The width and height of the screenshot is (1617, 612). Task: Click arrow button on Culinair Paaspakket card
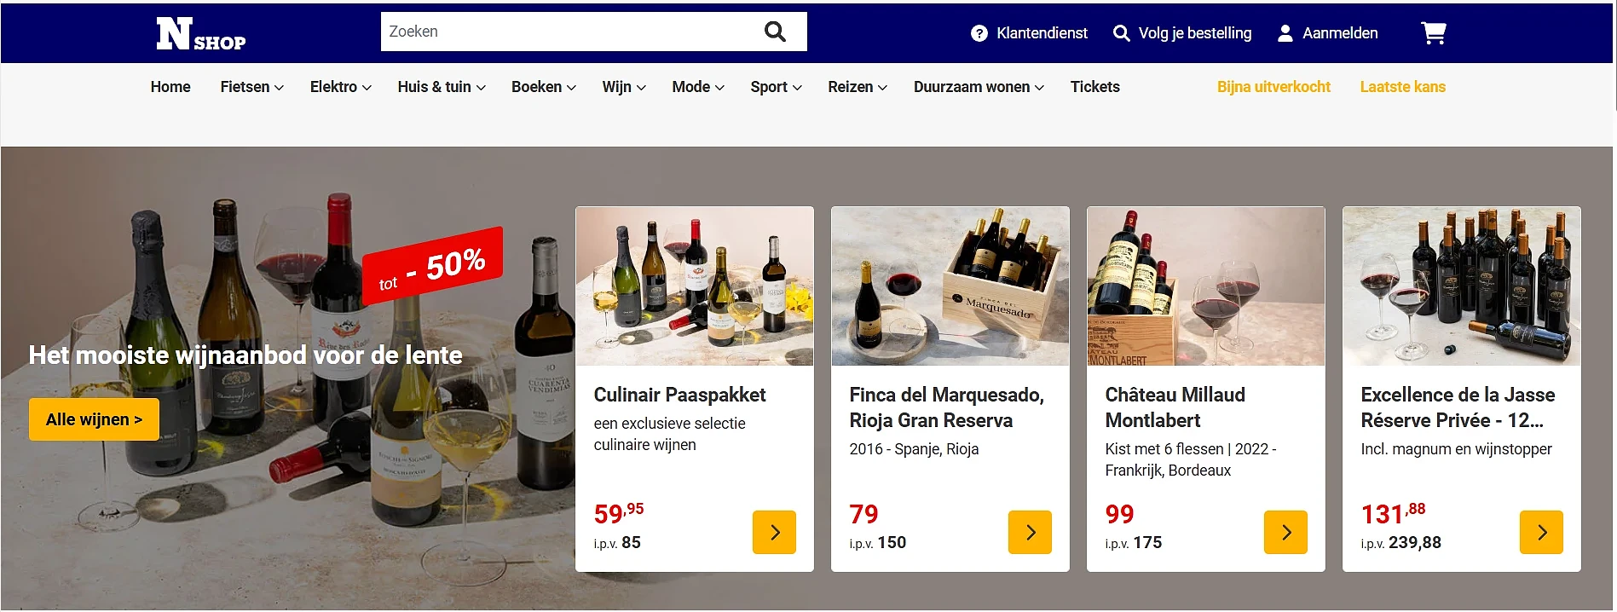[774, 532]
